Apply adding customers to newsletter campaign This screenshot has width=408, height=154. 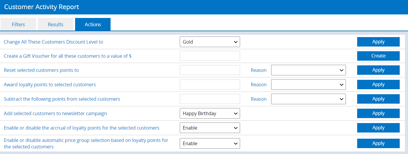tap(378, 113)
